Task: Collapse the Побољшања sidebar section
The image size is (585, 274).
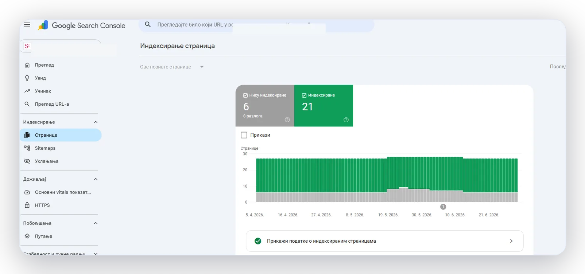Action: [x=96, y=223]
